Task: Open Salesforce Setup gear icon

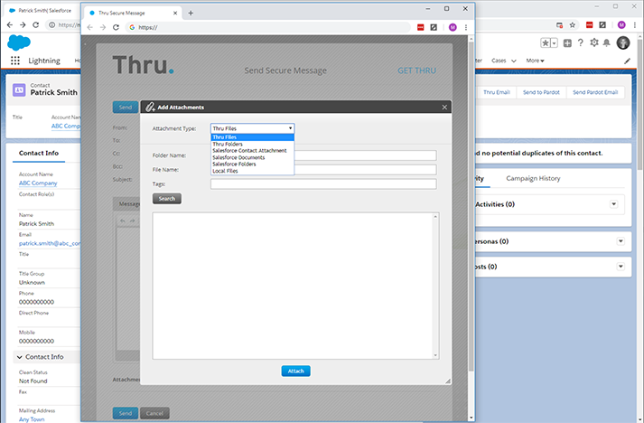Action: point(594,42)
